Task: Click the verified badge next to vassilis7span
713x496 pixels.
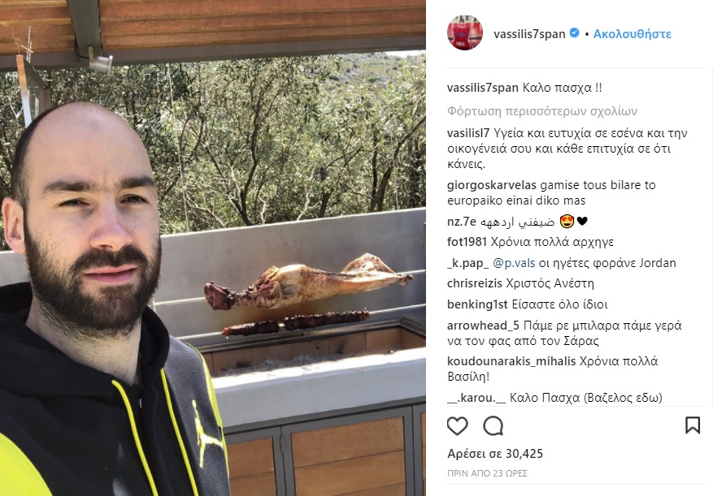Action: pos(574,33)
